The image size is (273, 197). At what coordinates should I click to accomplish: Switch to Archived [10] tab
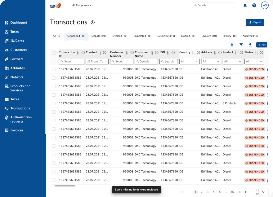[250, 36]
